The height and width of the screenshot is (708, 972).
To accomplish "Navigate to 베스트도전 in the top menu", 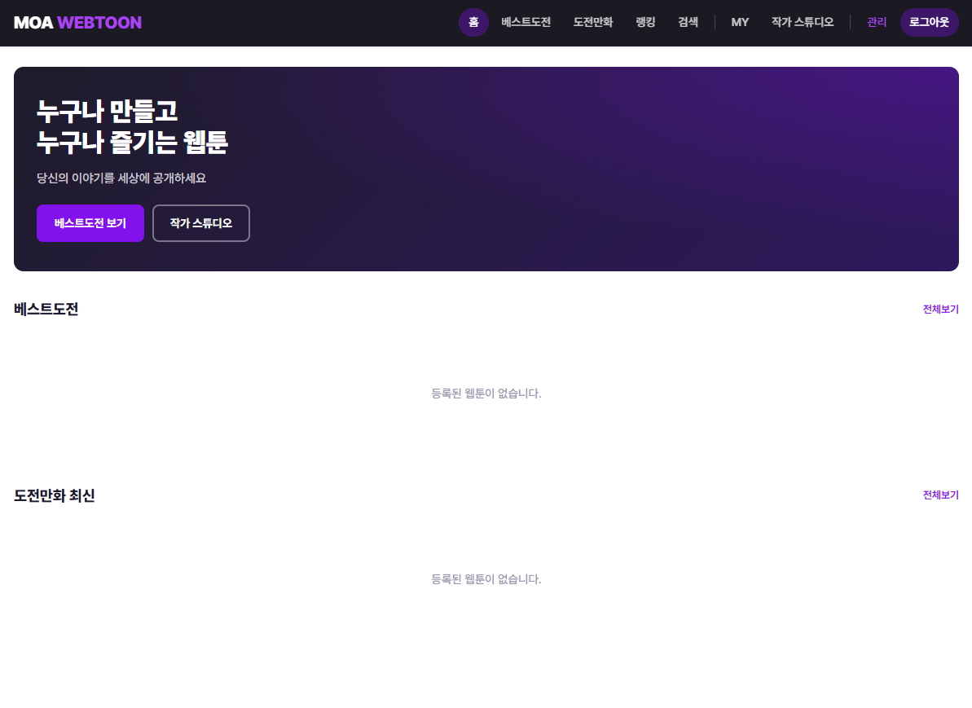I will (526, 22).
